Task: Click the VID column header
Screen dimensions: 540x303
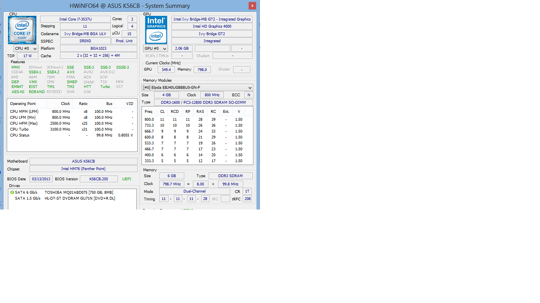Action: click(x=125, y=104)
